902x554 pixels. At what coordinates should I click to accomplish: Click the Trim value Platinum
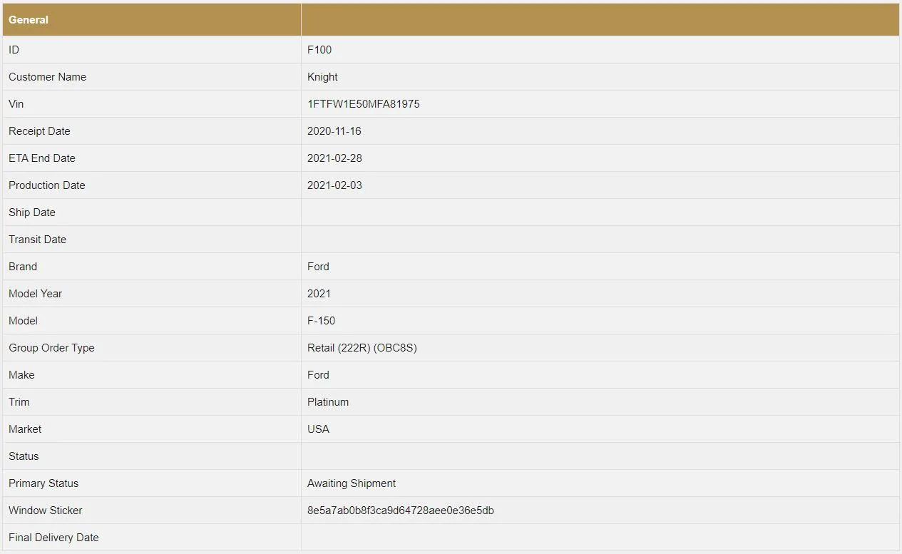click(x=328, y=402)
